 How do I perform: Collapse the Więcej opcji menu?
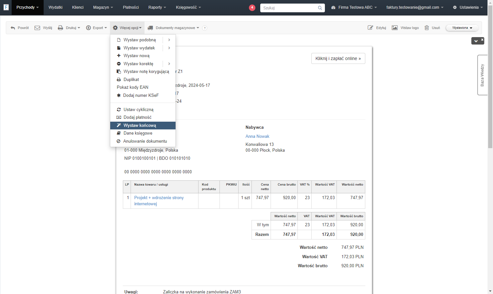click(x=127, y=28)
